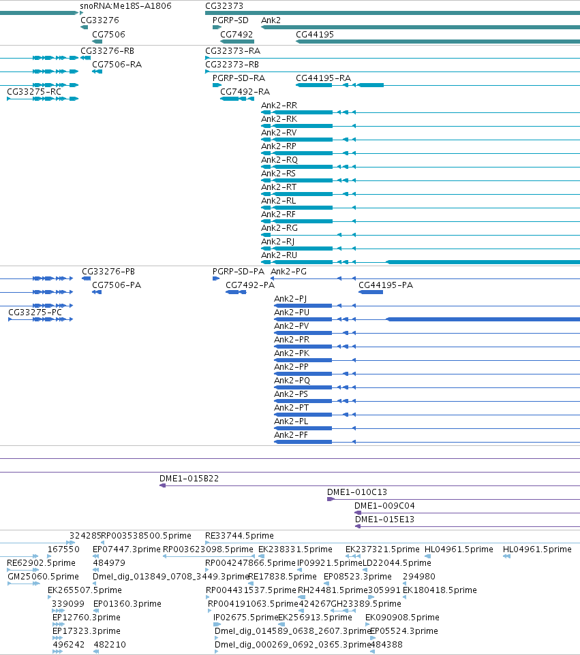This screenshot has height=655, width=580.
Task: Select the PGRP-SD-PA protein label
Action: coord(239,272)
